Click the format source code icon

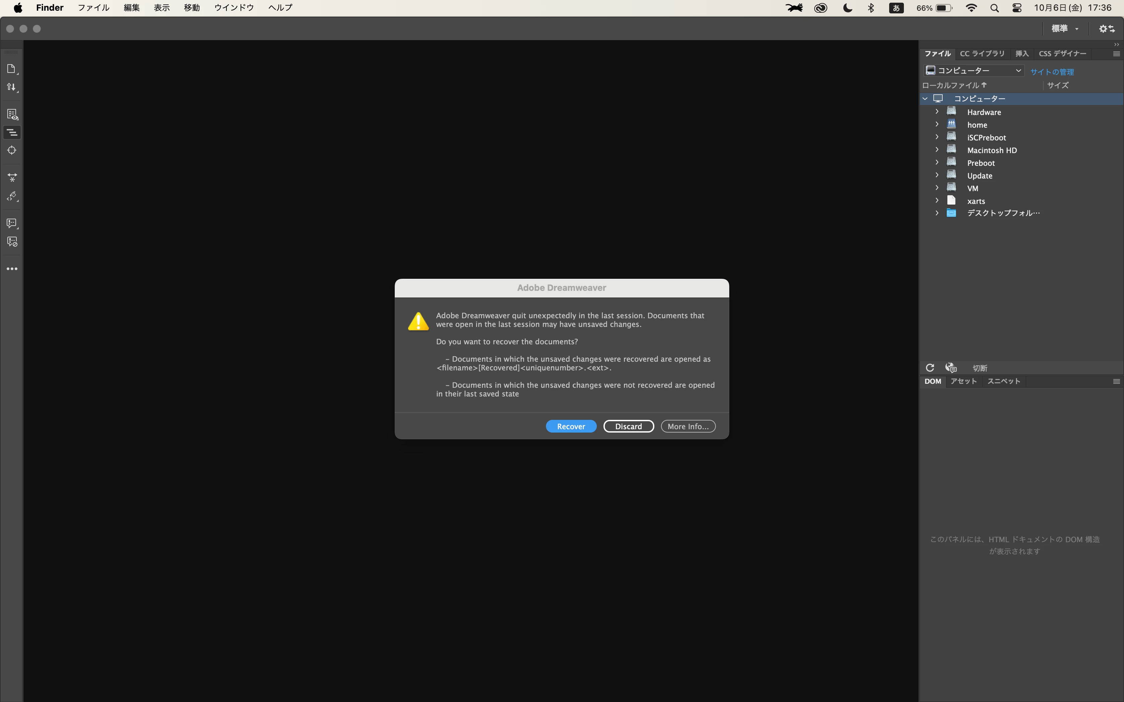tap(12, 196)
